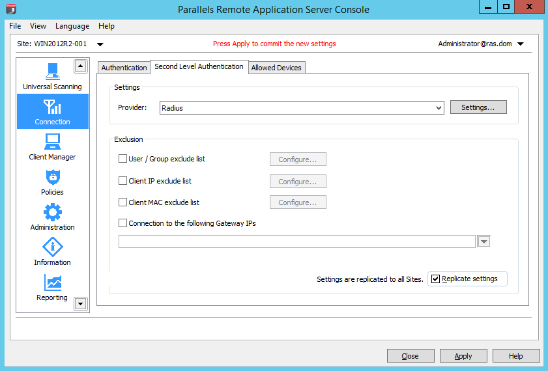Click the Close button at bottom
Image resolution: width=548 pixels, height=371 pixels.
(x=411, y=356)
